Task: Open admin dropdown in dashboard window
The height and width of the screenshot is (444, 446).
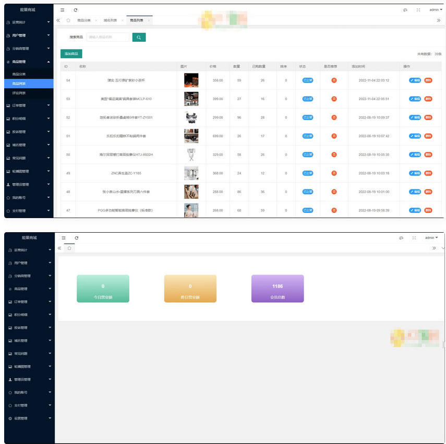Action: (x=431, y=238)
